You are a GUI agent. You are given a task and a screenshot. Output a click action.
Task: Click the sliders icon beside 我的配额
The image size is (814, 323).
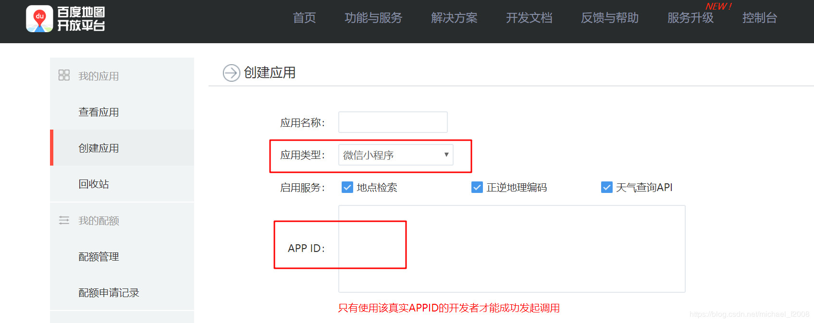point(64,220)
